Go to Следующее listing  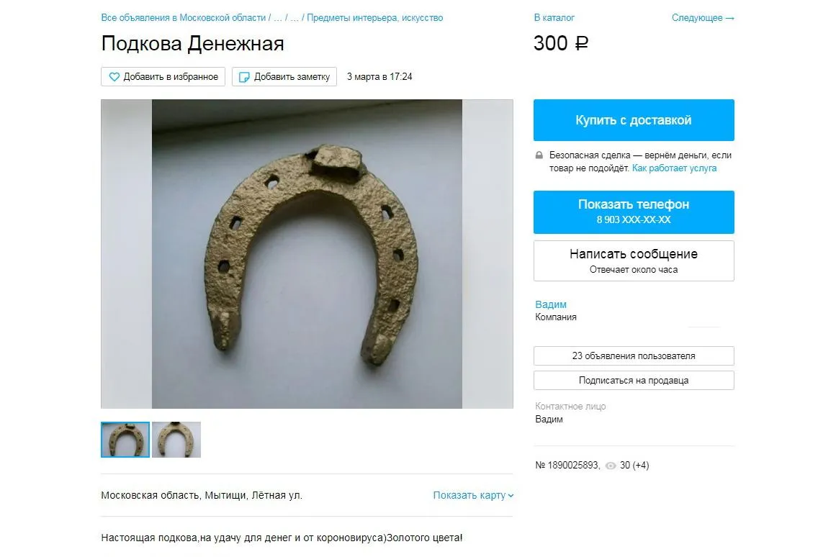pos(703,17)
